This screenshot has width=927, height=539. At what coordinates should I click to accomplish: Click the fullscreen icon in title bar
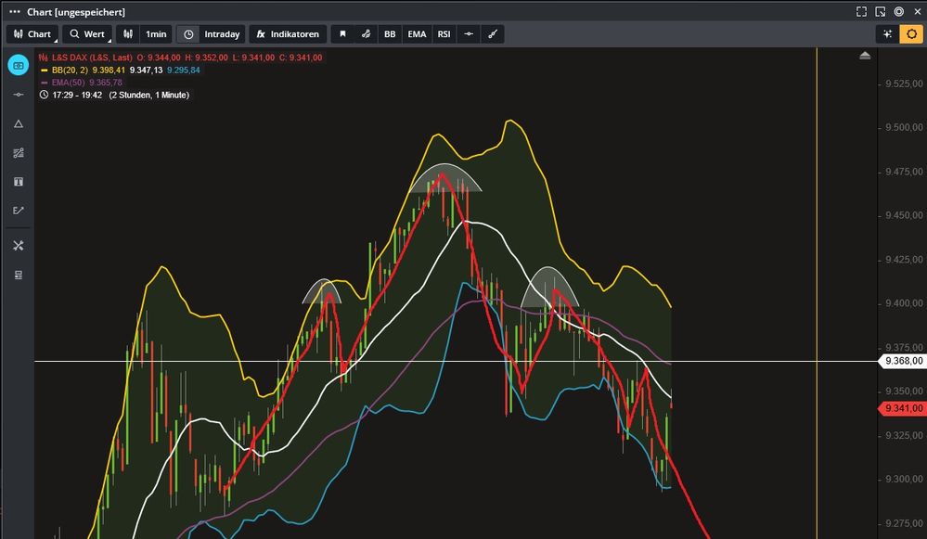click(x=861, y=11)
